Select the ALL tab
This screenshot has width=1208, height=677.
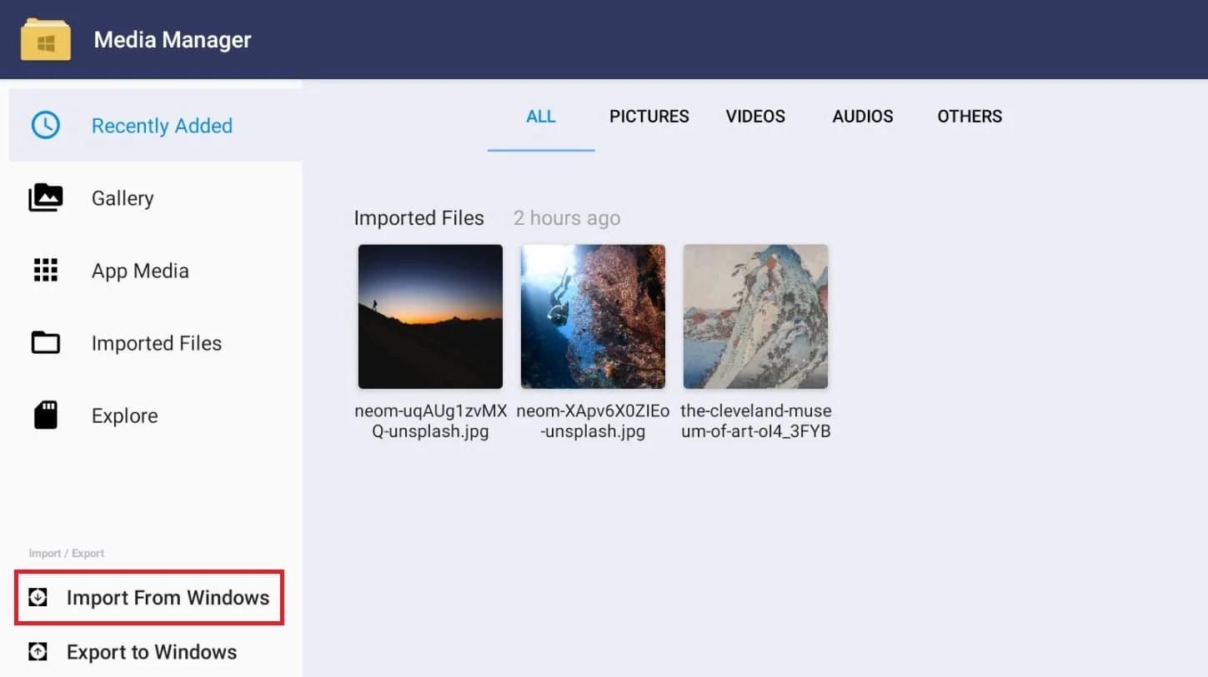tap(541, 117)
